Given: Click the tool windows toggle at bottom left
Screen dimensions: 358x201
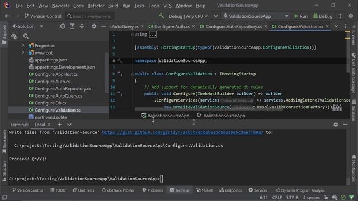Looking at the screenshot, I should (4, 197).
